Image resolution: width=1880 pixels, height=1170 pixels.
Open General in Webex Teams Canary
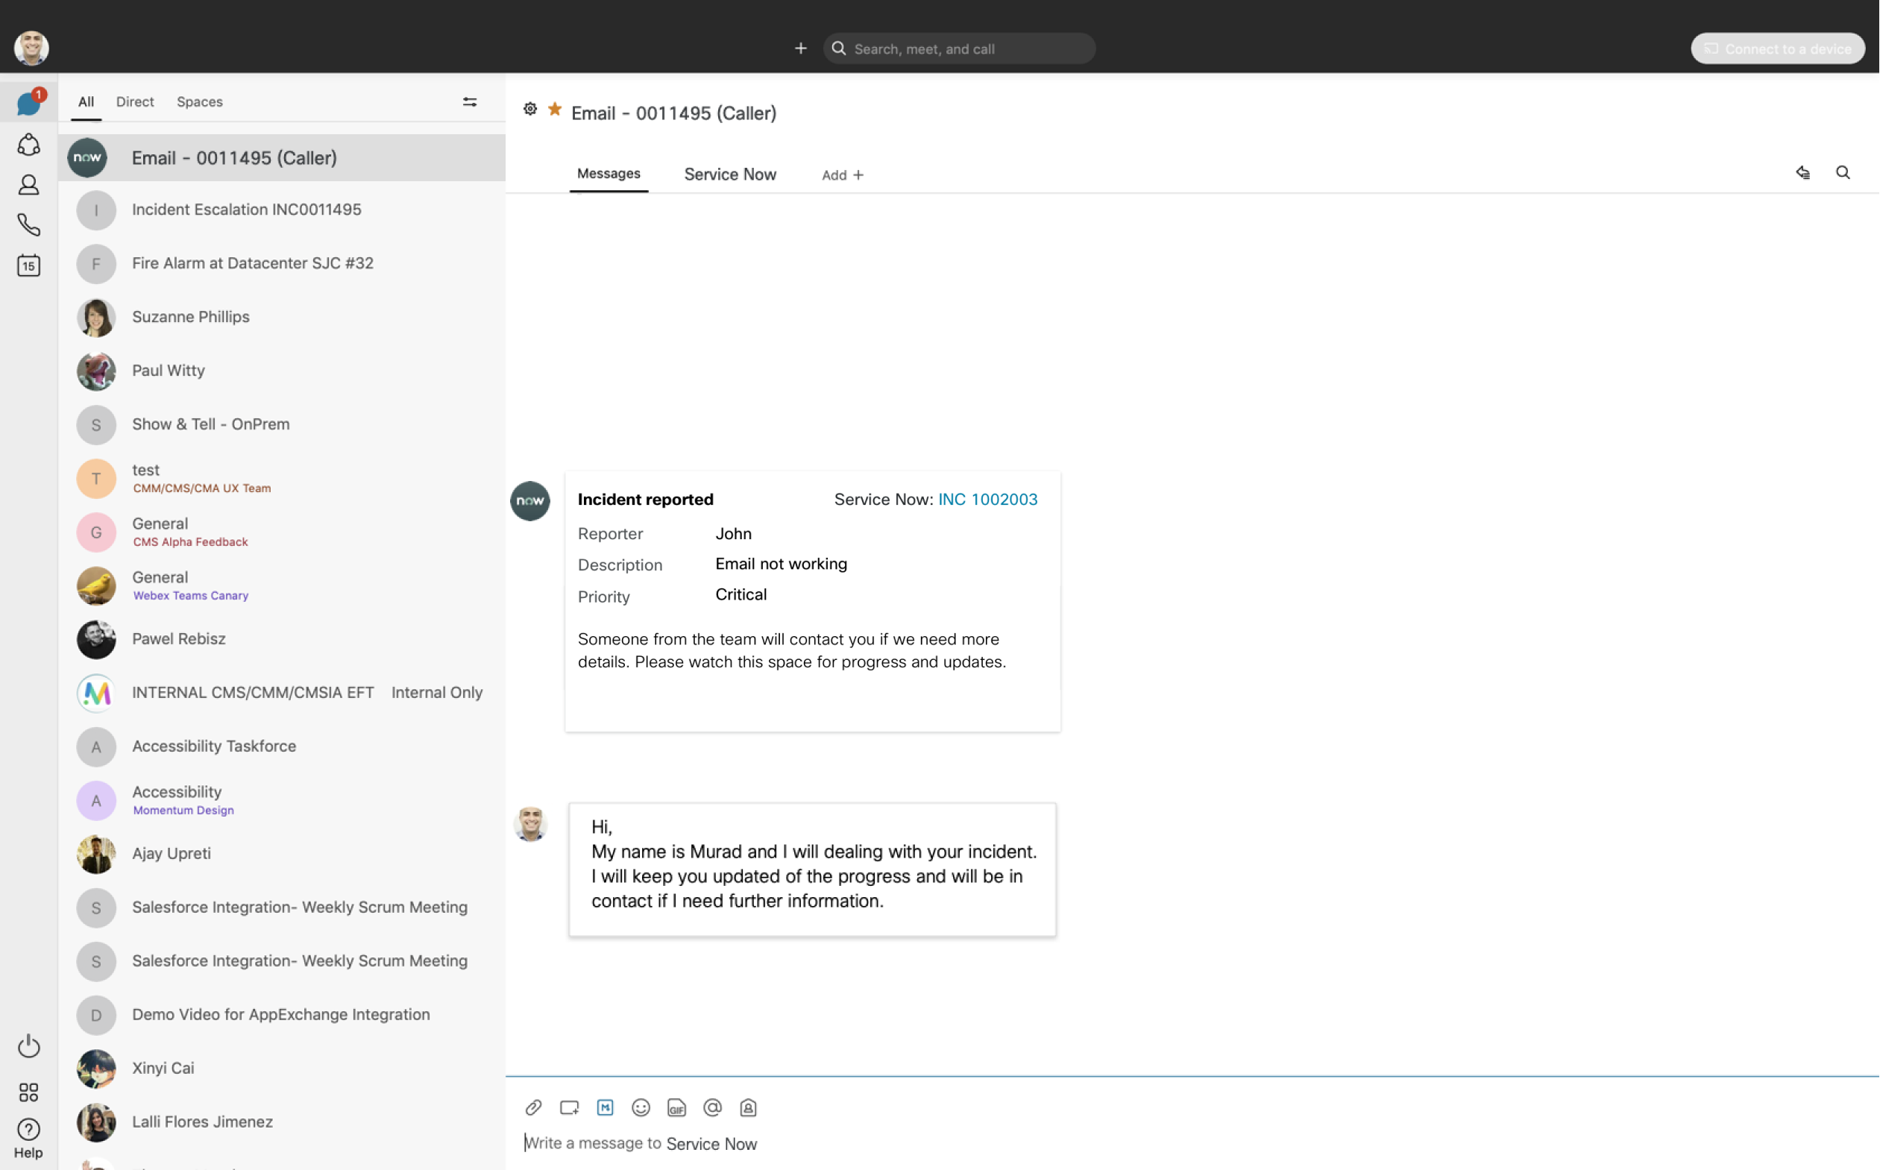click(x=282, y=586)
